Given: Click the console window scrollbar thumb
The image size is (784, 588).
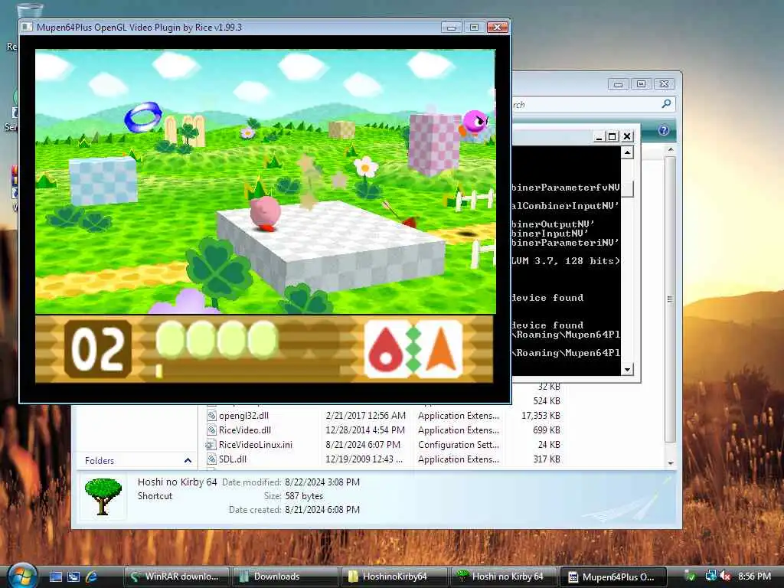Looking at the screenshot, I should 628,189.
